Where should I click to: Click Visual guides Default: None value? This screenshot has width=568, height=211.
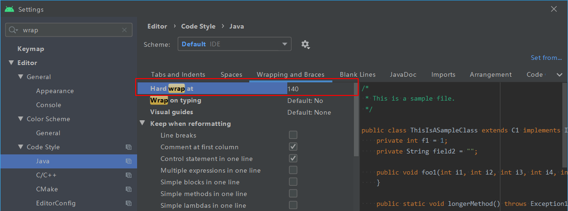pos(309,112)
